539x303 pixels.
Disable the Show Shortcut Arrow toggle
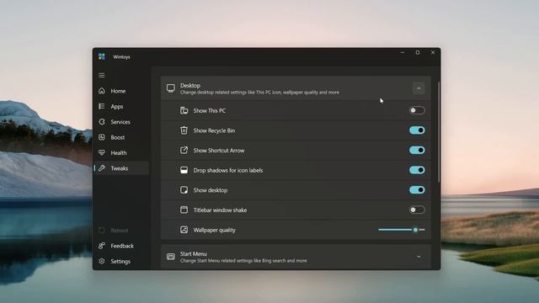[x=417, y=150]
